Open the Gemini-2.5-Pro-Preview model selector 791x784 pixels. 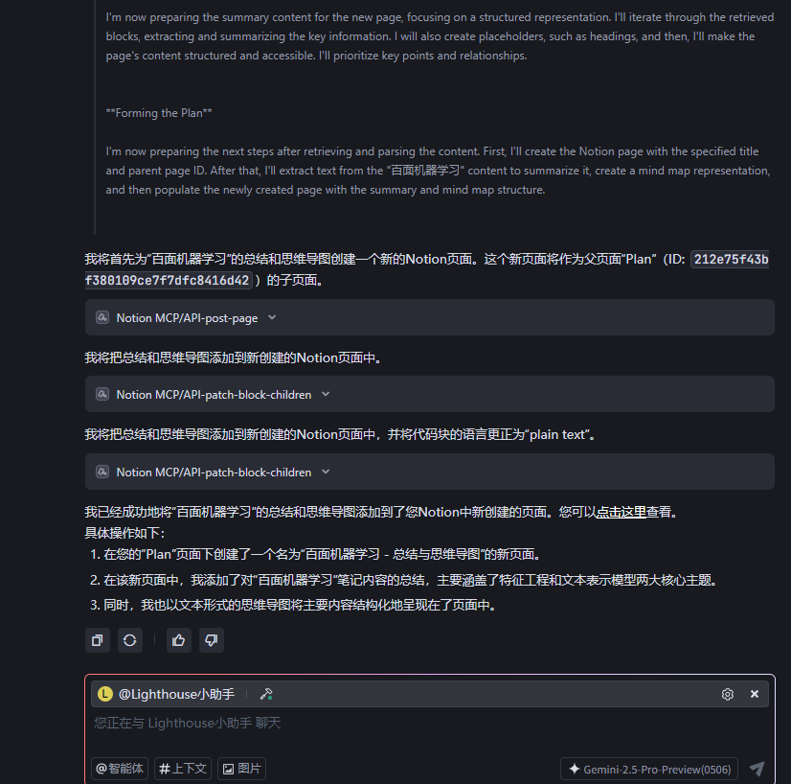coord(648,769)
